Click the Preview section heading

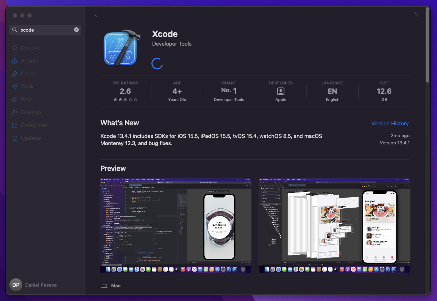coord(113,168)
